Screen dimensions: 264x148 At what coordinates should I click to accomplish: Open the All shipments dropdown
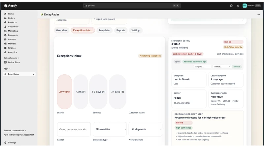146,129
